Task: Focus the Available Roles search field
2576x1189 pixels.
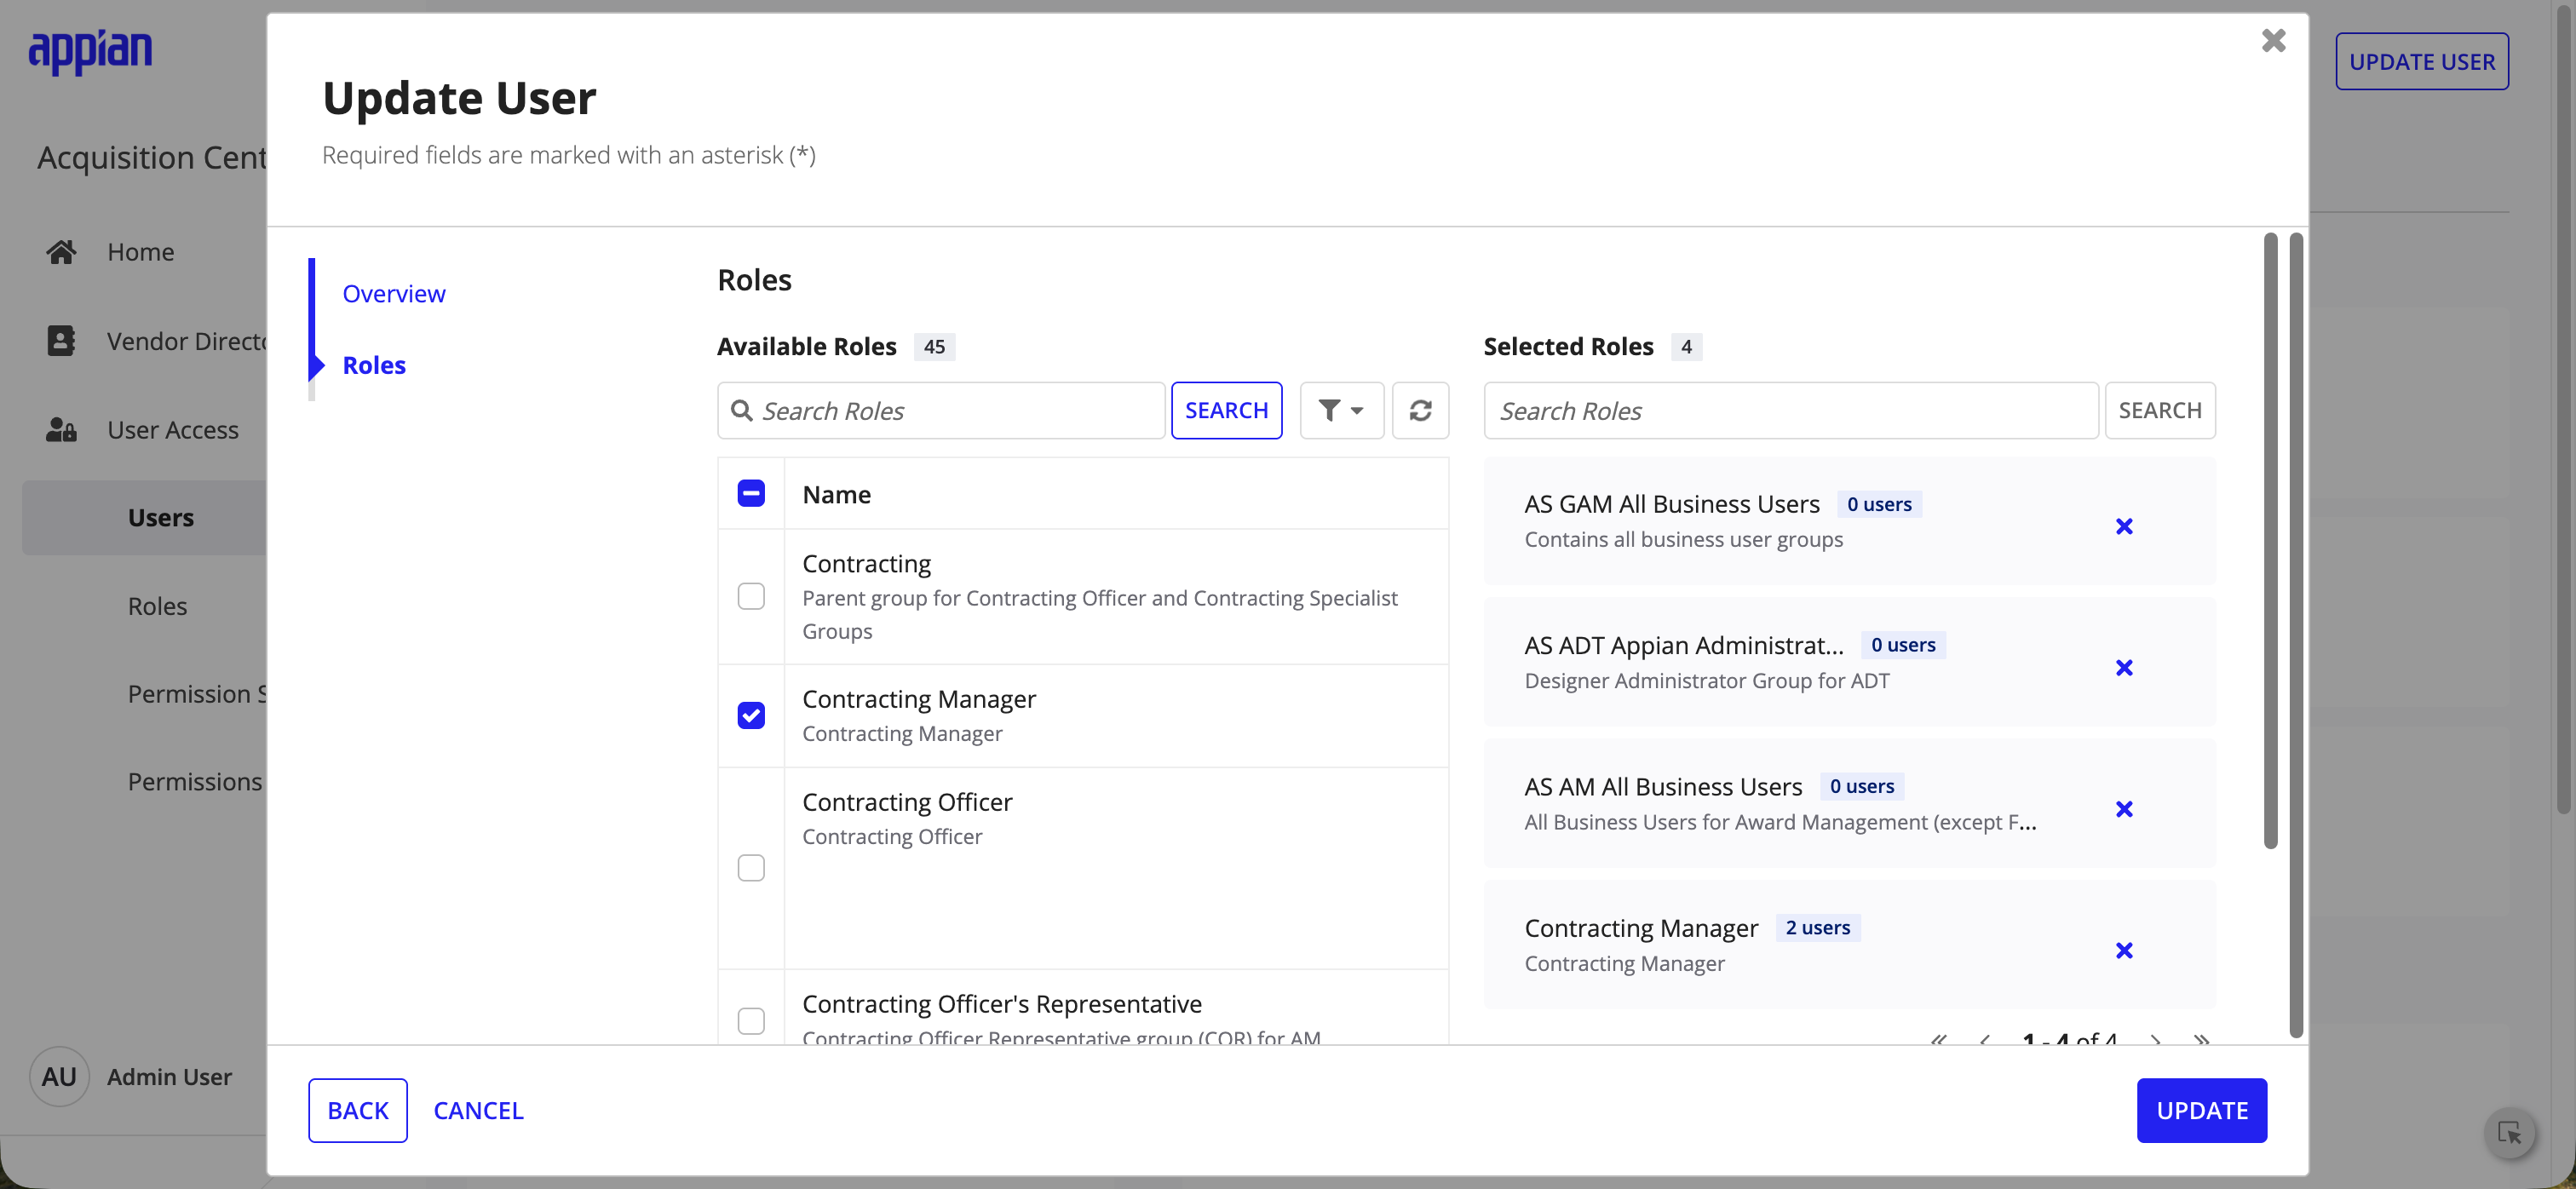Action: point(941,411)
